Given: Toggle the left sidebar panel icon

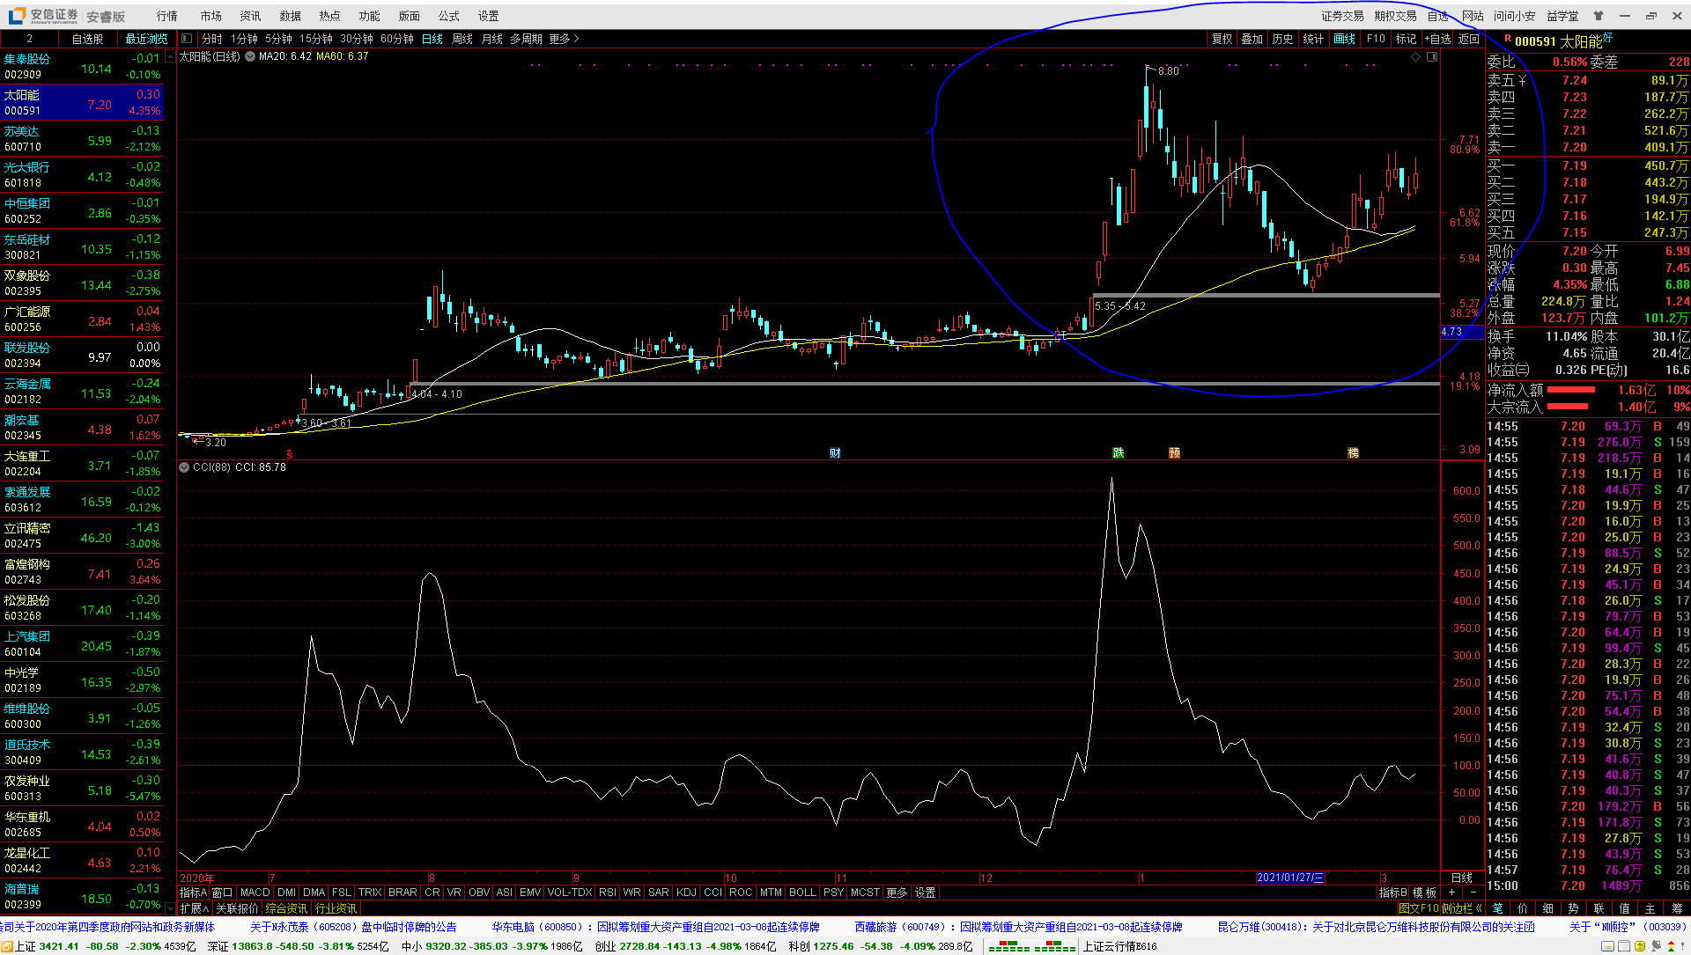Looking at the screenshot, I should (186, 39).
